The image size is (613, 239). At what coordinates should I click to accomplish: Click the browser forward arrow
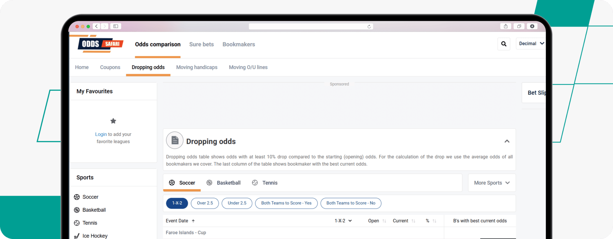105,26
